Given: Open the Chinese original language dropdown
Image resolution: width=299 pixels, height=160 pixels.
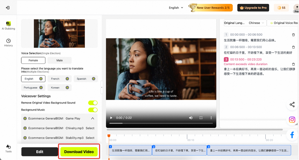Looking at the screenshot, I should 256,23.
